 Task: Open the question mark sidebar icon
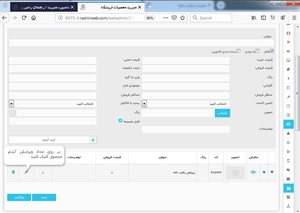pos(288,79)
